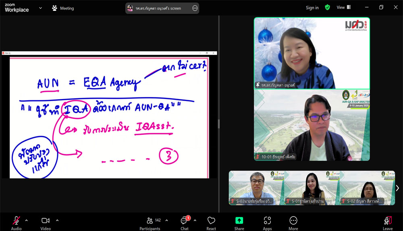The width and height of the screenshot is (403, 231).
Task: Expand audio options arrow next to Audio
Action: coord(27,220)
